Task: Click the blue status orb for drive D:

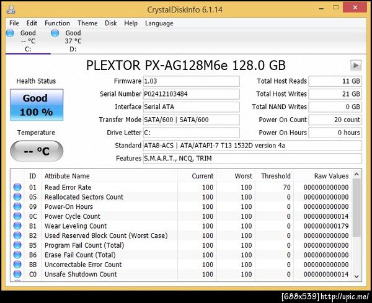Action: [55, 33]
